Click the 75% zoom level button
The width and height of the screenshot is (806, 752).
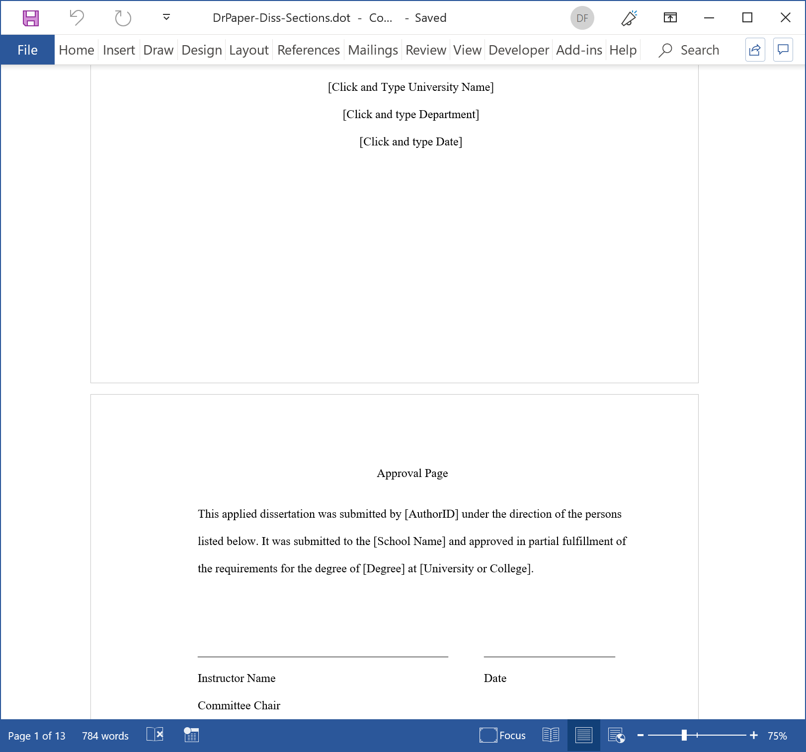pyautogui.click(x=777, y=736)
